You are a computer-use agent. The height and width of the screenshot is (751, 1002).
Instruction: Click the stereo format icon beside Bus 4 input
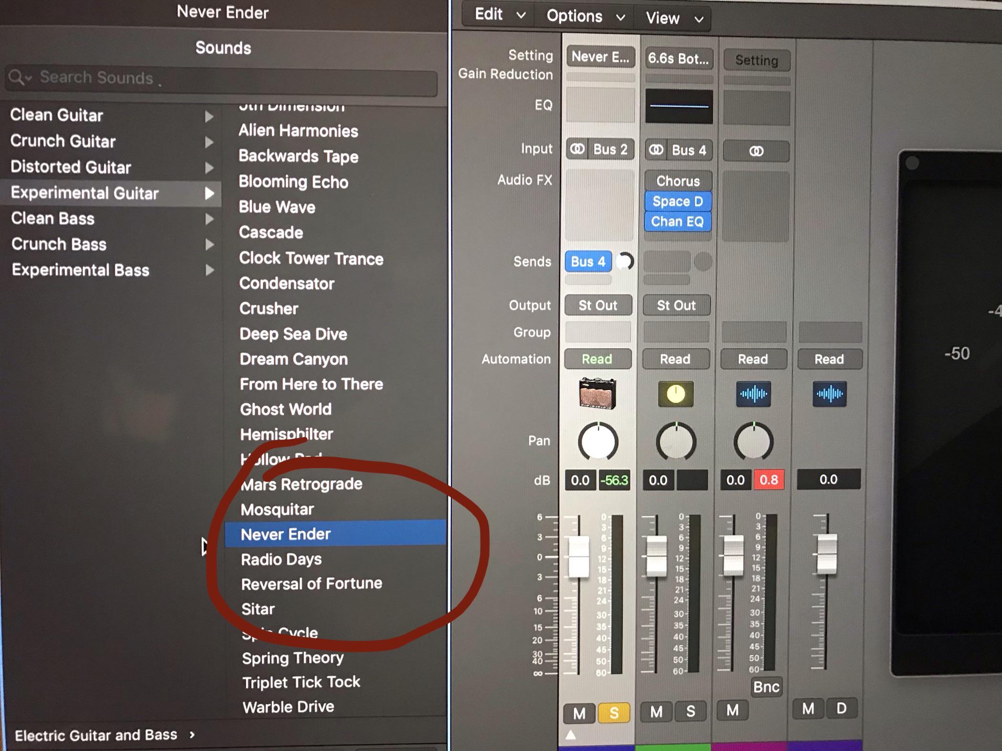tap(656, 150)
